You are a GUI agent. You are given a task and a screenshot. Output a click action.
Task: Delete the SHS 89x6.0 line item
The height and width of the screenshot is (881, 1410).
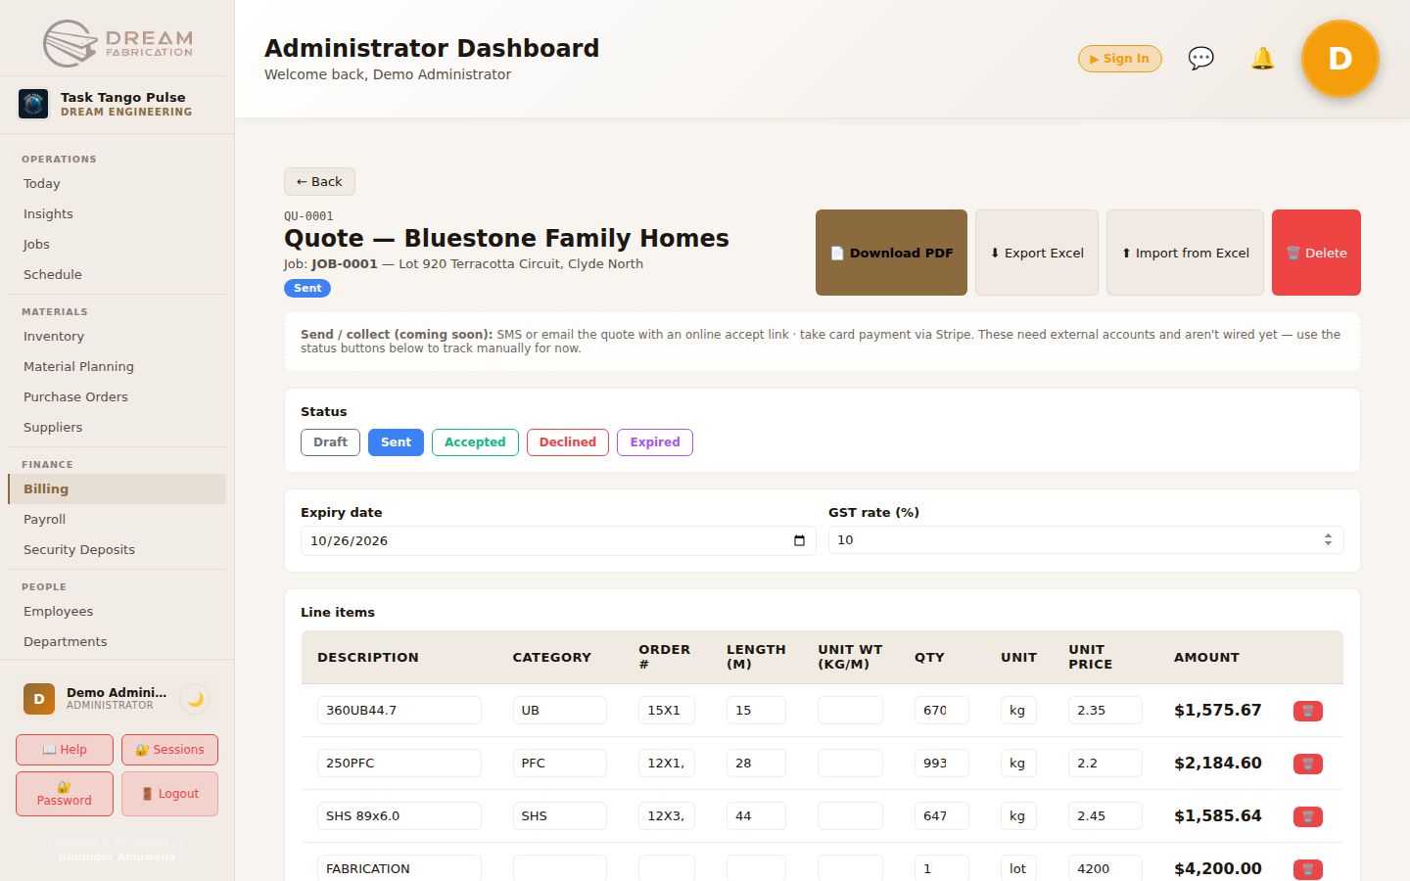pos(1308,816)
